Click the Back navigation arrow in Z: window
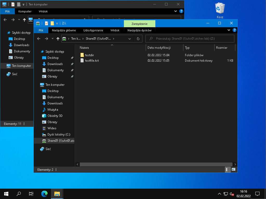266x199 pixels. [x=39, y=39]
